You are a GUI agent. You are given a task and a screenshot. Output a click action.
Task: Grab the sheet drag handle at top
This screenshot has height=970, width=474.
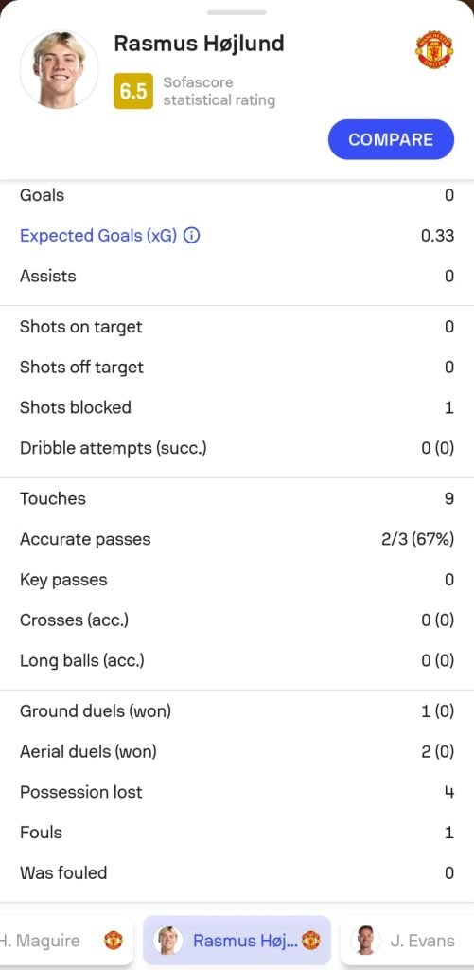tap(237, 12)
